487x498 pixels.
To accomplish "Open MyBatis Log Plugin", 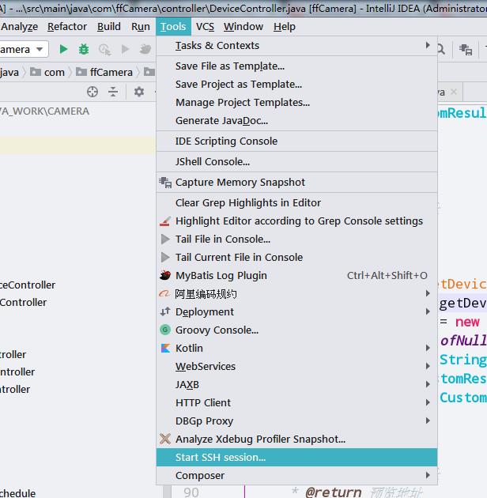I will pos(221,275).
